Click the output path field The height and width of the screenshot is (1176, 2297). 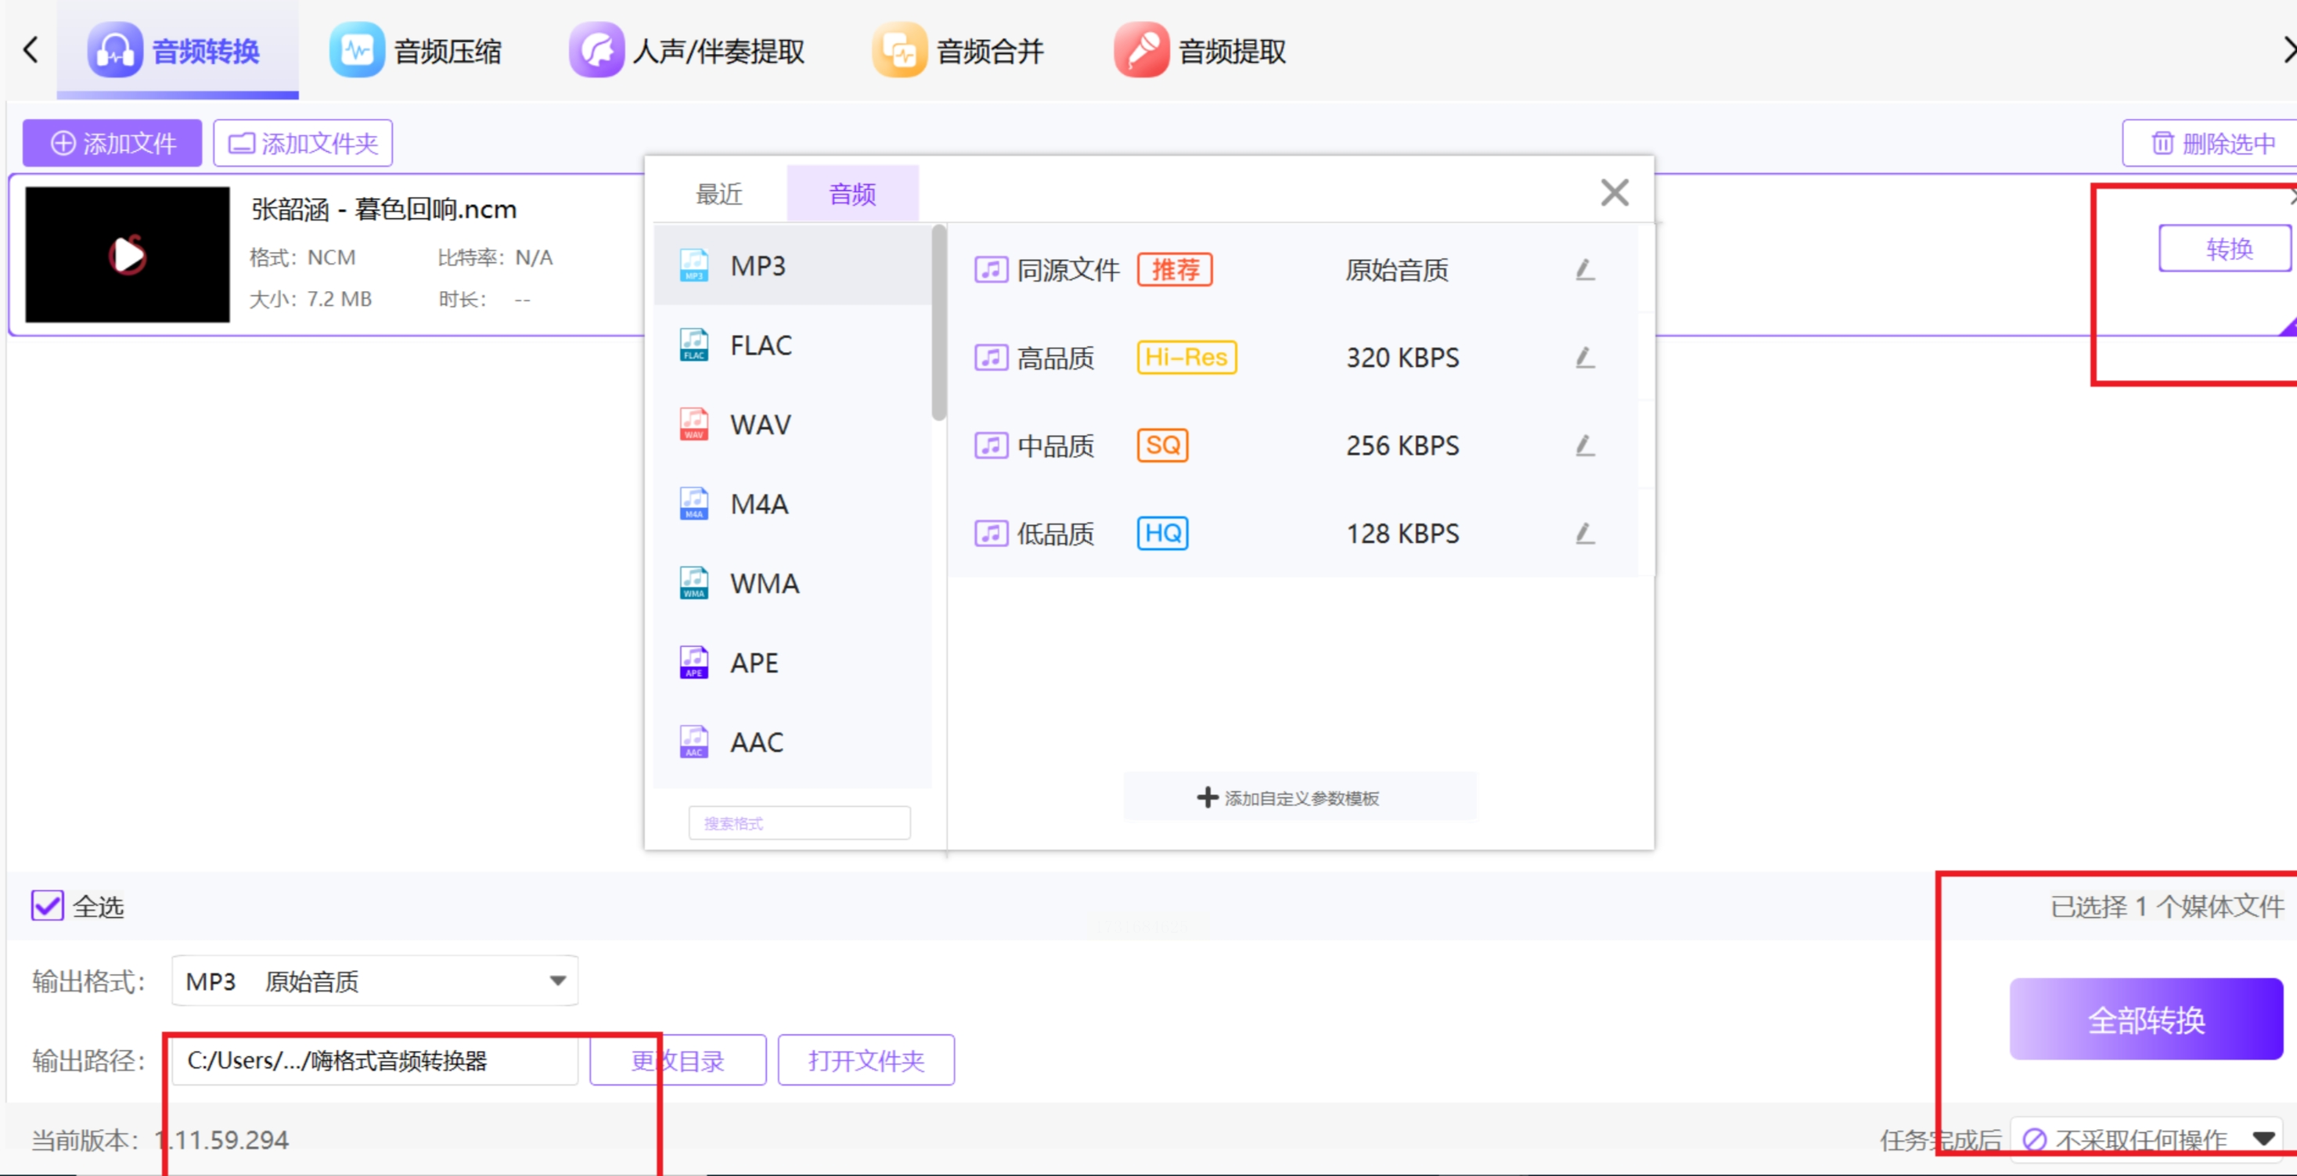click(375, 1060)
